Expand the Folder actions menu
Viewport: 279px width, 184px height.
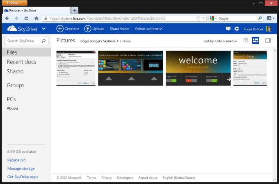click(x=148, y=29)
